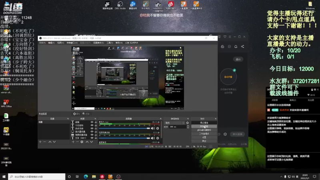Image resolution: width=320 pixels, height=180 pixels.
Task: Click the 启动虚拟摄像机 button
Action: tap(204, 130)
